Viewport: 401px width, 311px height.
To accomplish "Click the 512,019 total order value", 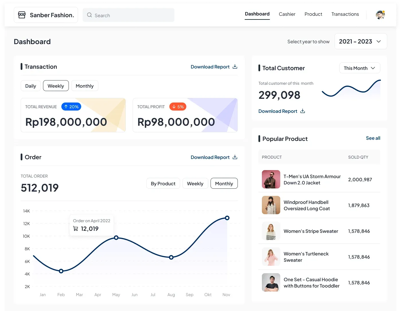I will tap(40, 188).
